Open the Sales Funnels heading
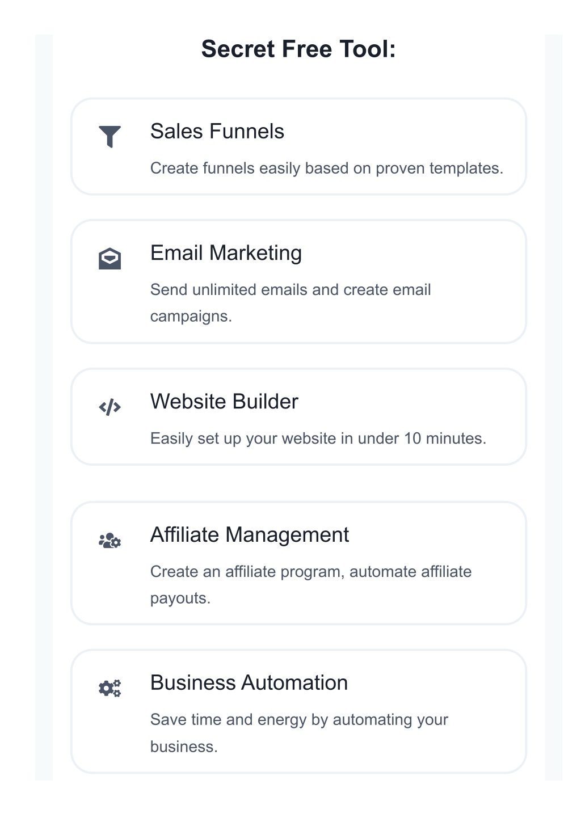 [x=217, y=132]
